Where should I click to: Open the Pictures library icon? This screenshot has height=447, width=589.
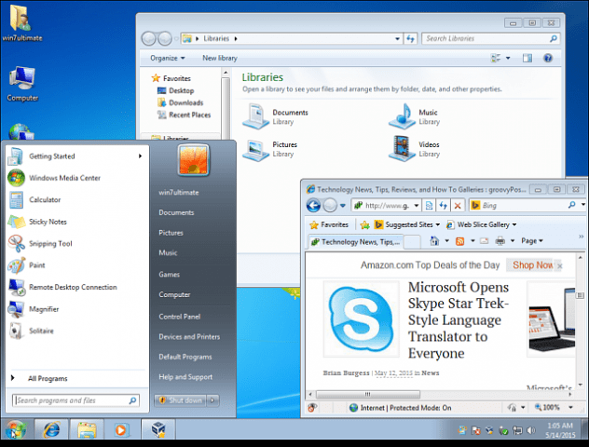(256, 150)
